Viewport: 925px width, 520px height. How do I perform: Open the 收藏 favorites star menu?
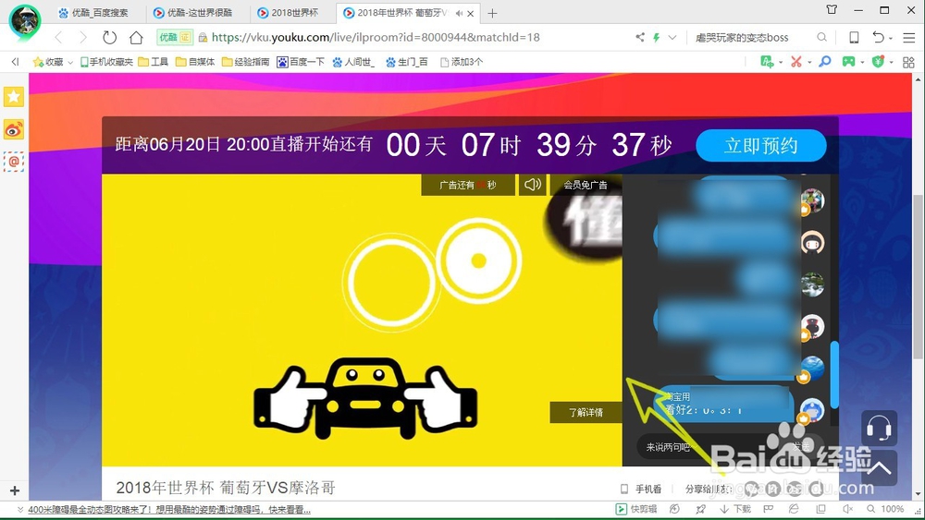pos(48,62)
